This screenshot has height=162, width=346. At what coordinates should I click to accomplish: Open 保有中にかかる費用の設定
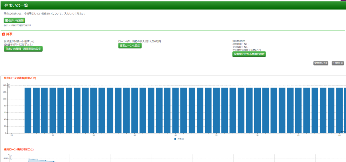249,54
